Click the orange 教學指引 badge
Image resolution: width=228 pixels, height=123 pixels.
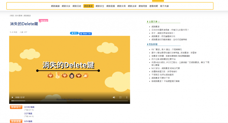(16, 107)
